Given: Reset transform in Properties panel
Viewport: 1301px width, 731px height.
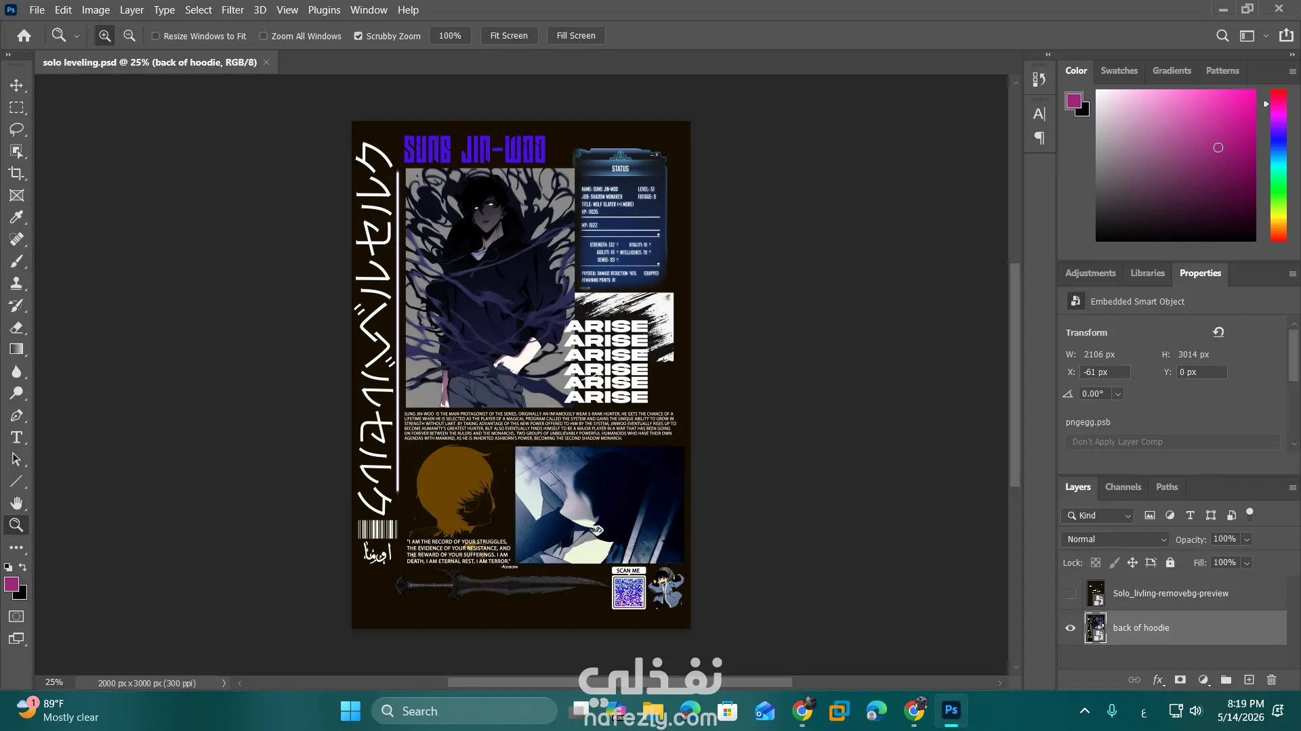Looking at the screenshot, I should point(1218,332).
